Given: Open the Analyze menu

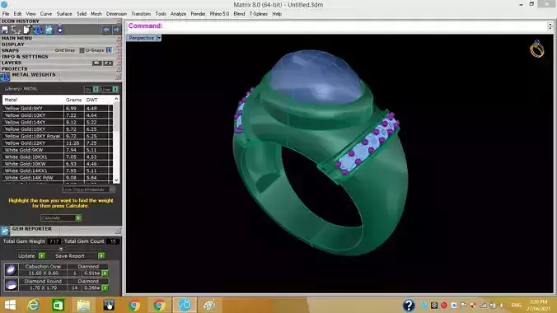Looking at the screenshot, I should coord(178,14).
